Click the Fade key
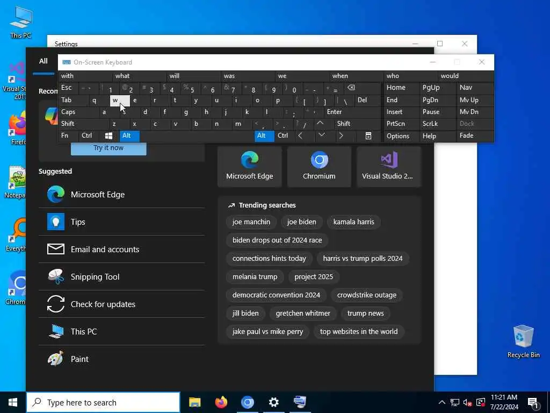 475,136
